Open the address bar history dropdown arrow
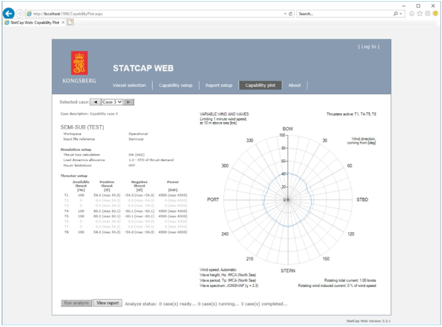This screenshot has width=442, height=327. tap(285, 14)
